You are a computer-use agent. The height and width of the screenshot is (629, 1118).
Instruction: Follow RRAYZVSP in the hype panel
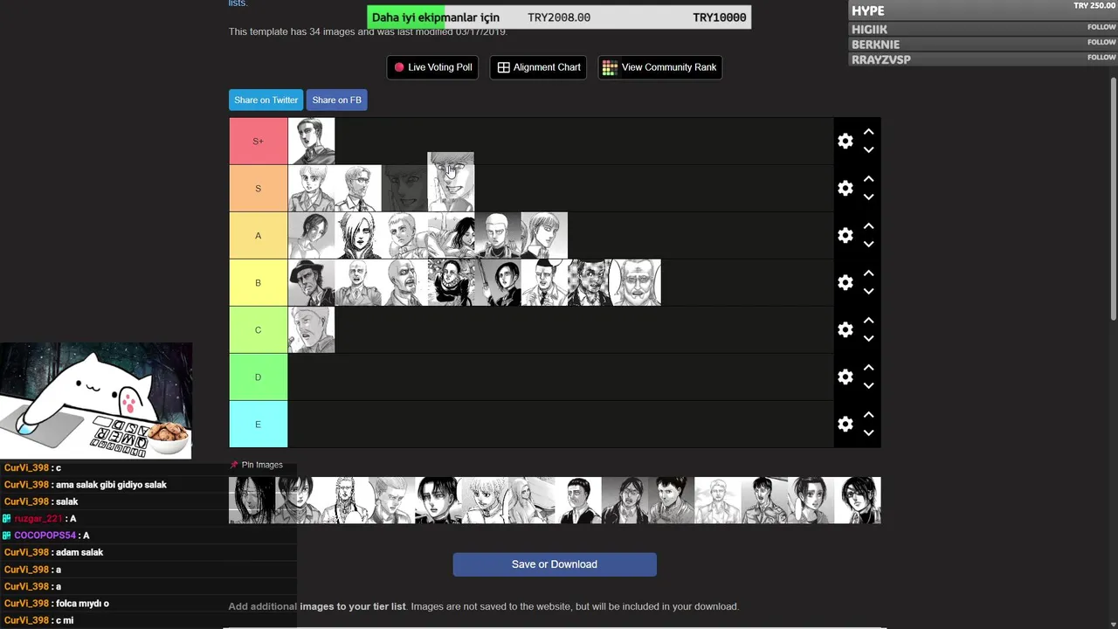(x=1101, y=57)
